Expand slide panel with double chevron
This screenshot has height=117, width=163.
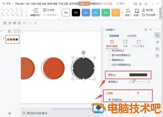point(1,31)
